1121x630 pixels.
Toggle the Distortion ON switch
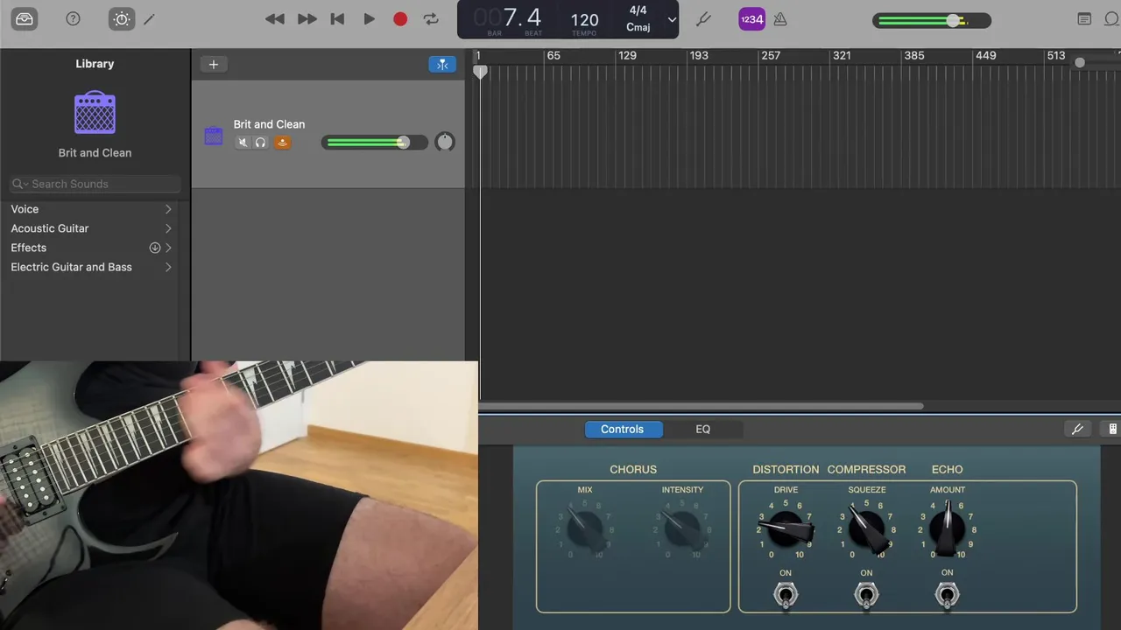click(786, 596)
